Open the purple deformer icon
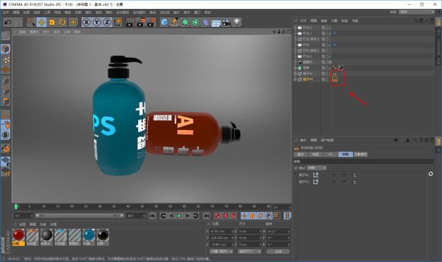The width and height of the screenshot is (442, 262). click(x=206, y=22)
